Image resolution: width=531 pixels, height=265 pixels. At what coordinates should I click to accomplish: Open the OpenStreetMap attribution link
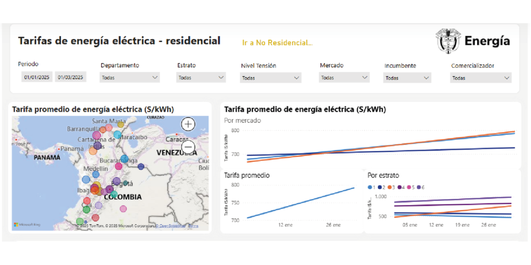pyautogui.click(x=172, y=226)
